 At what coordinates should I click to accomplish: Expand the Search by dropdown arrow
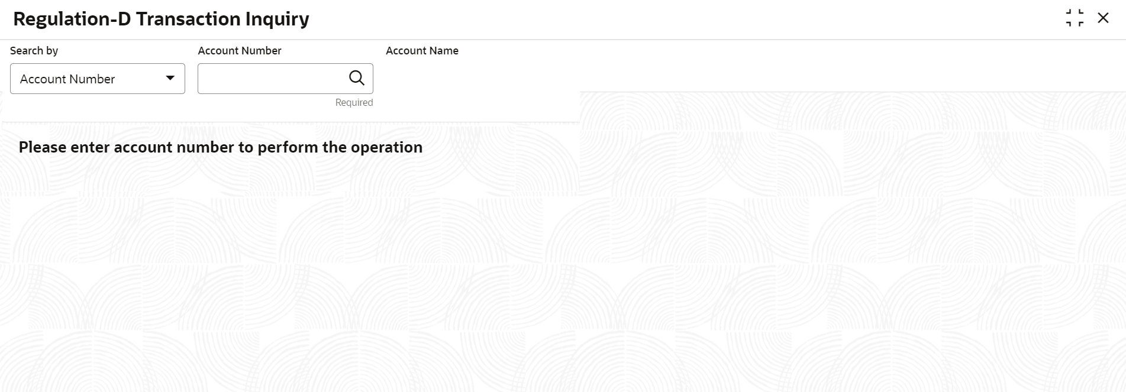pyautogui.click(x=170, y=79)
